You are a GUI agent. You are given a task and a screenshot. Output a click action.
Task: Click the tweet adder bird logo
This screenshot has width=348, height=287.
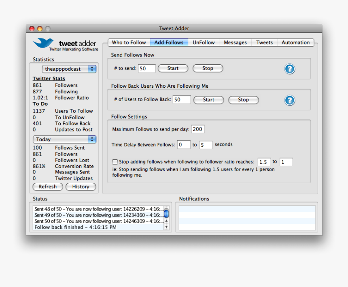point(43,43)
